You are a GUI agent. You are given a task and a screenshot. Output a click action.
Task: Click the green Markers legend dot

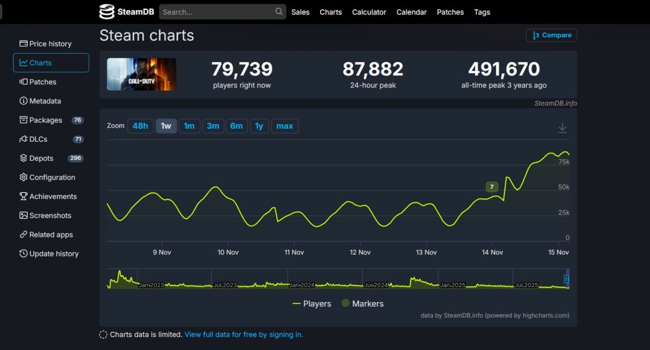(346, 303)
